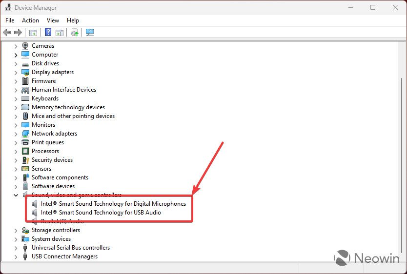This screenshot has height=274, width=407.
Task: Expand the Display adapters node
Action: point(16,73)
